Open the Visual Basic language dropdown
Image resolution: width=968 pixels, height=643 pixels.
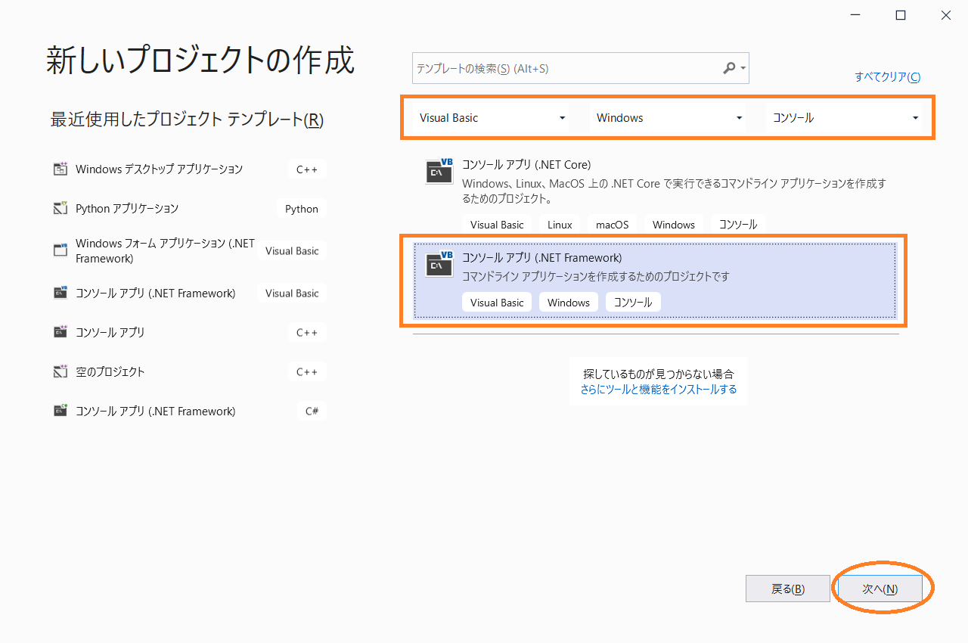pos(491,117)
